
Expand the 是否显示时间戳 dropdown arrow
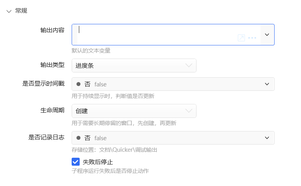click(267, 84)
